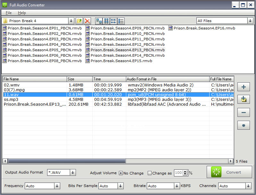256x195 pixels.
Task: Open the Output Audio Format dropdown
Action: click(73, 173)
